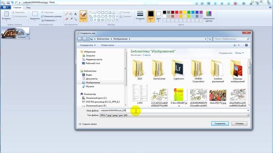The height and width of the screenshot is (153, 273).
Task: Select the GameCenter folder
Action: [x=159, y=70]
